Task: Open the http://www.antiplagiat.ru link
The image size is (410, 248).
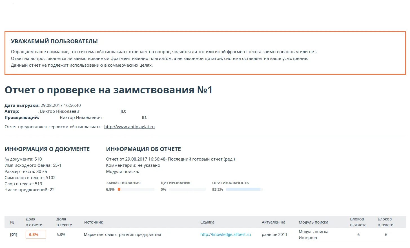Action: point(129,127)
